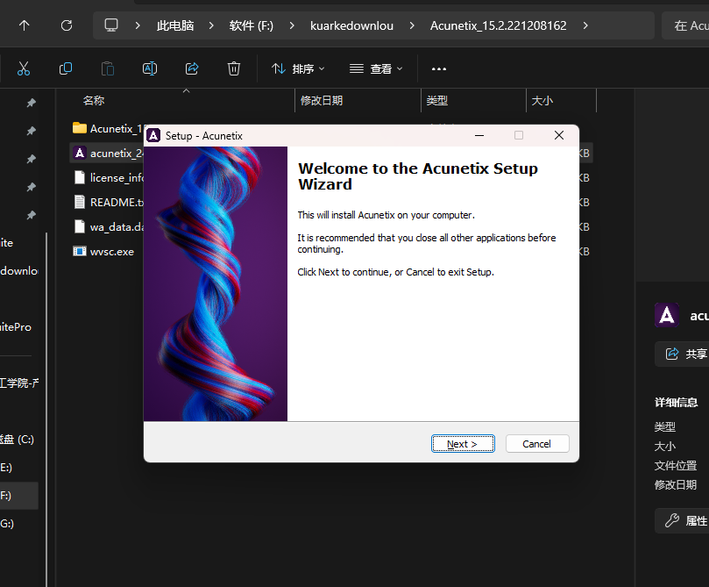Share the file using toolbar share icon
709x587 pixels.
click(x=192, y=68)
